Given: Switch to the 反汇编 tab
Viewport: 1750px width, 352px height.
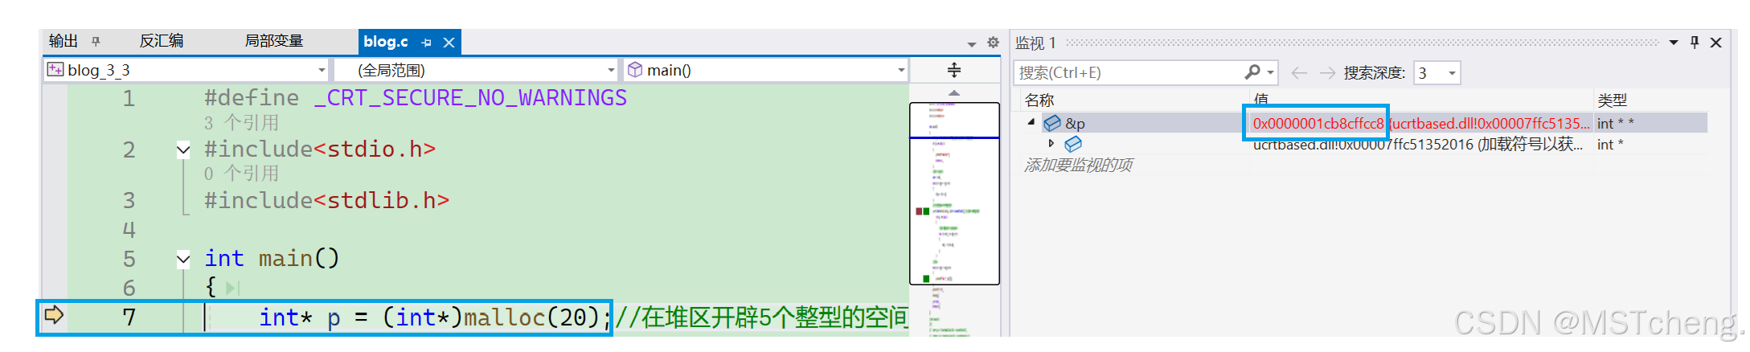Looking at the screenshot, I should (x=161, y=41).
